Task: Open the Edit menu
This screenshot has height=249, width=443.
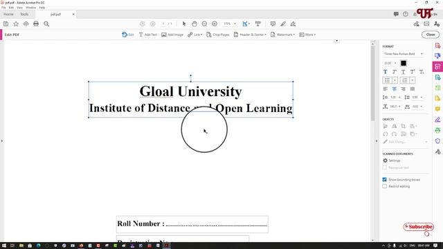Action: (x=11, y=8)
